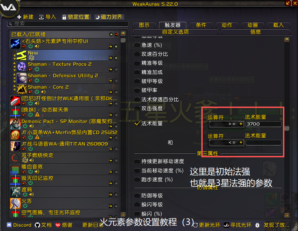Click the New aura lightning thumbnail icon
Screen dimensions: 298x231
21,55
